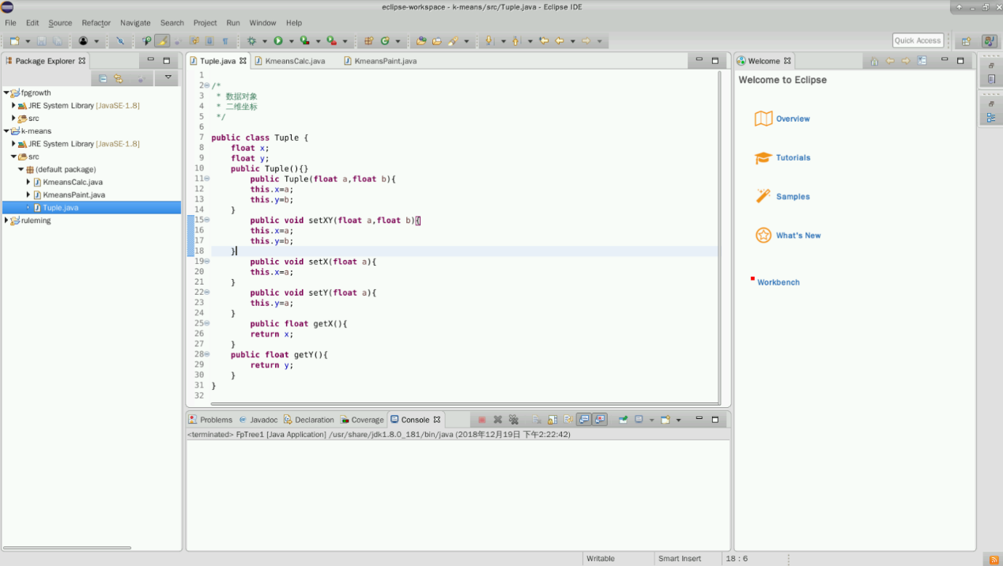This screenshot has height=566, width=1003.
Task: Click the green Run button in toolbar
Action: click(x=278, y=41)
